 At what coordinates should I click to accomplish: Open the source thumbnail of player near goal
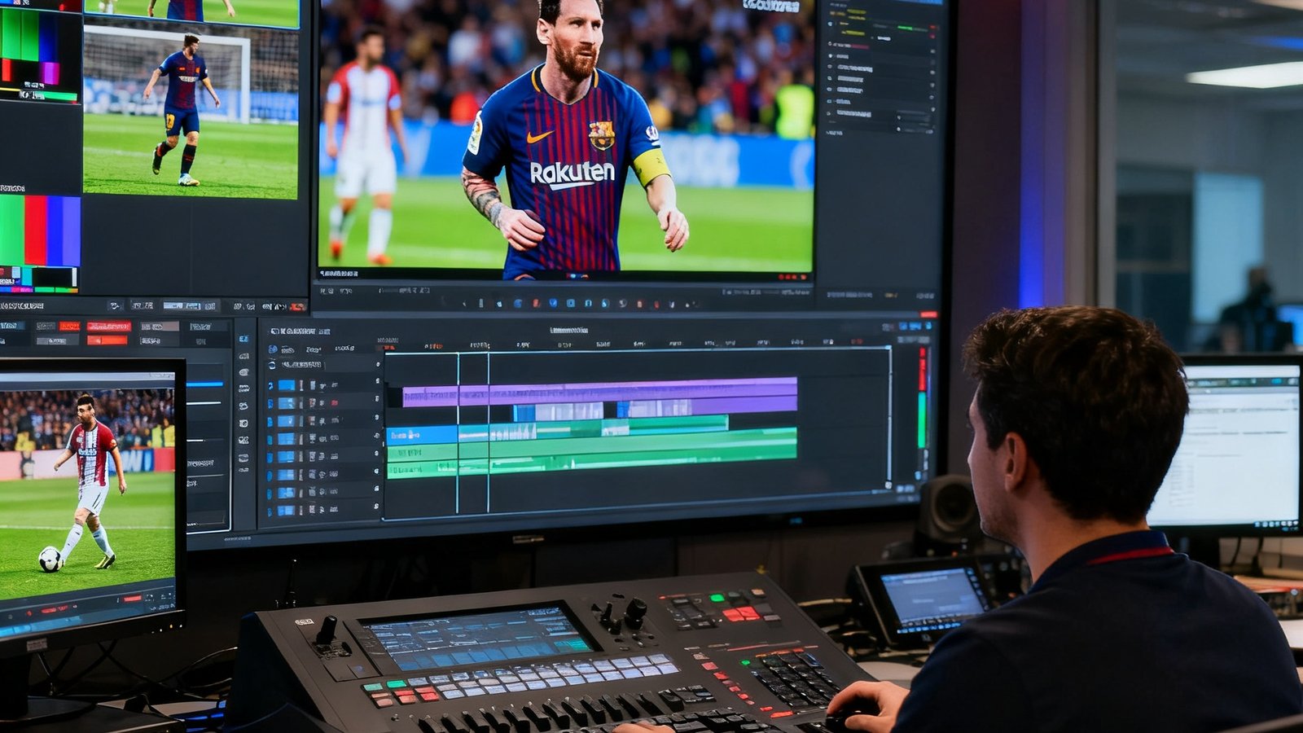(x=191, y=112)
